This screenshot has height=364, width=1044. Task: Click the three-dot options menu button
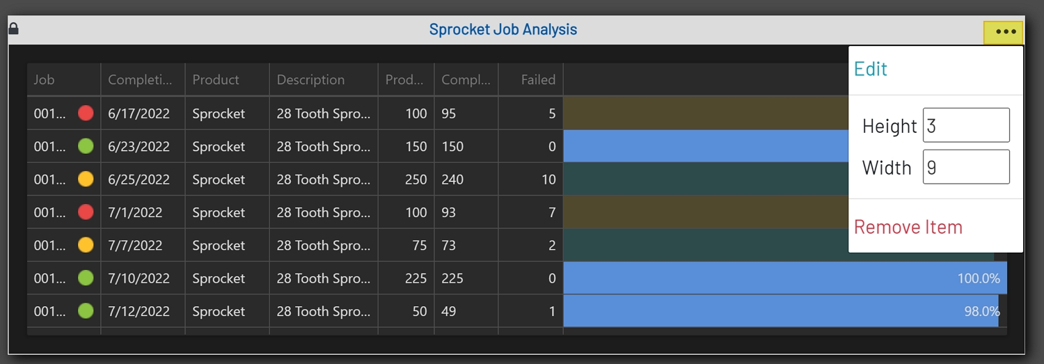pyautogui.click(x=1005, y=31)
